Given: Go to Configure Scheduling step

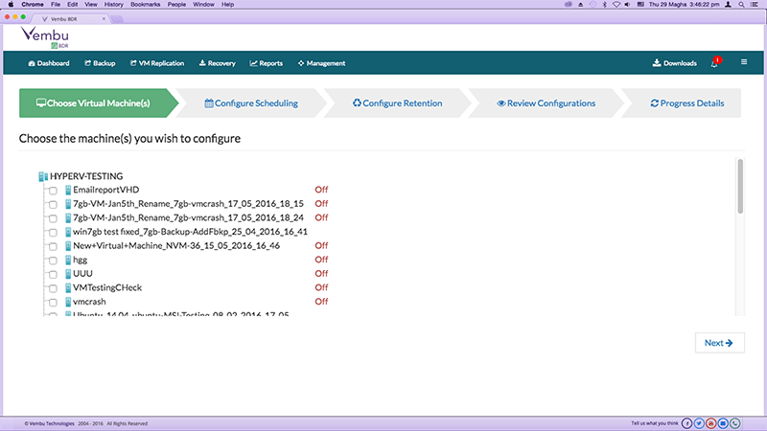Looking at the screenshot, I should coord(251,103).
